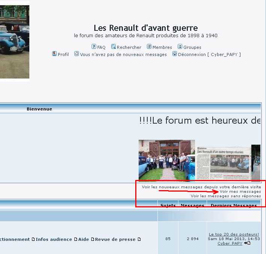
Task: Open the Membres list icon
Action: coord(149,47)
